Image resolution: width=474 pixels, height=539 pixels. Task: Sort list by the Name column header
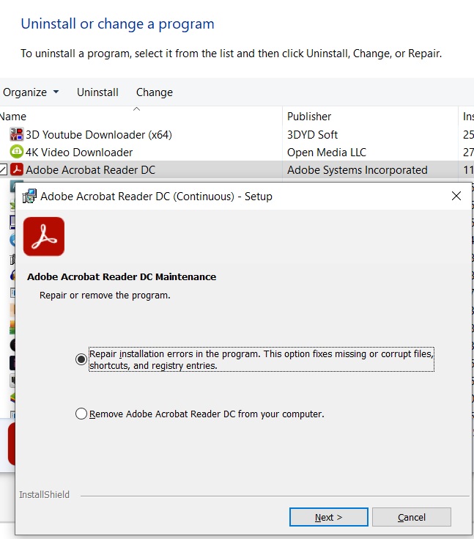coord(13,117)
